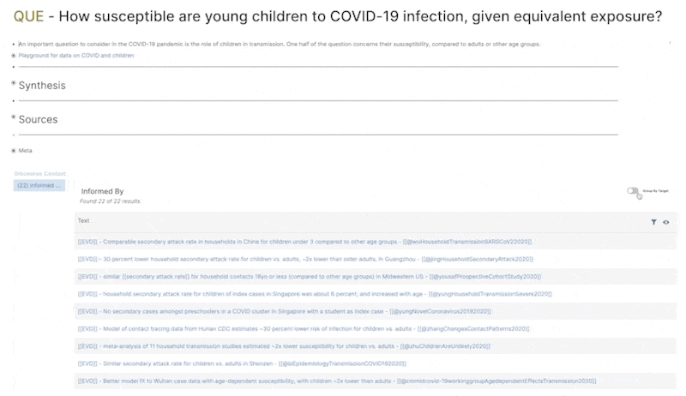686x396 pixels.
Task: Click the eye icon in results header
Action: [x=666, y=222]
